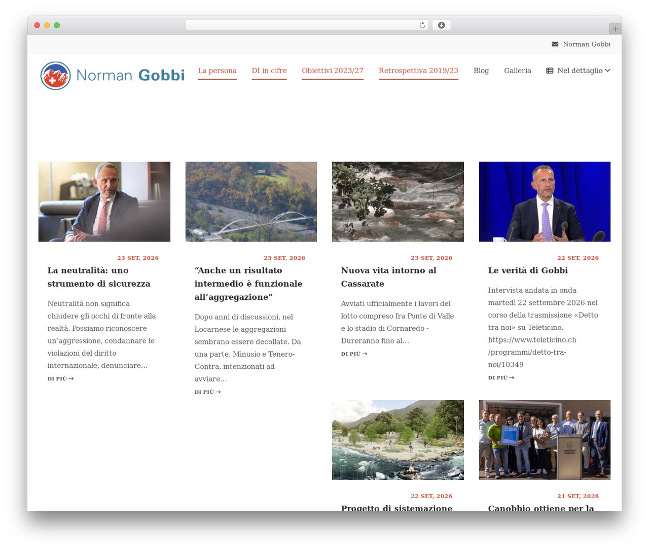Open Retrospettiva 2019/23 menu item
This screenshot has height=550, width=649.
(x=418, y=71)
